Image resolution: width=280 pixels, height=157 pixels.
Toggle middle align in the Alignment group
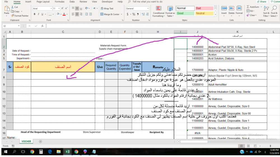click(77, 8)
